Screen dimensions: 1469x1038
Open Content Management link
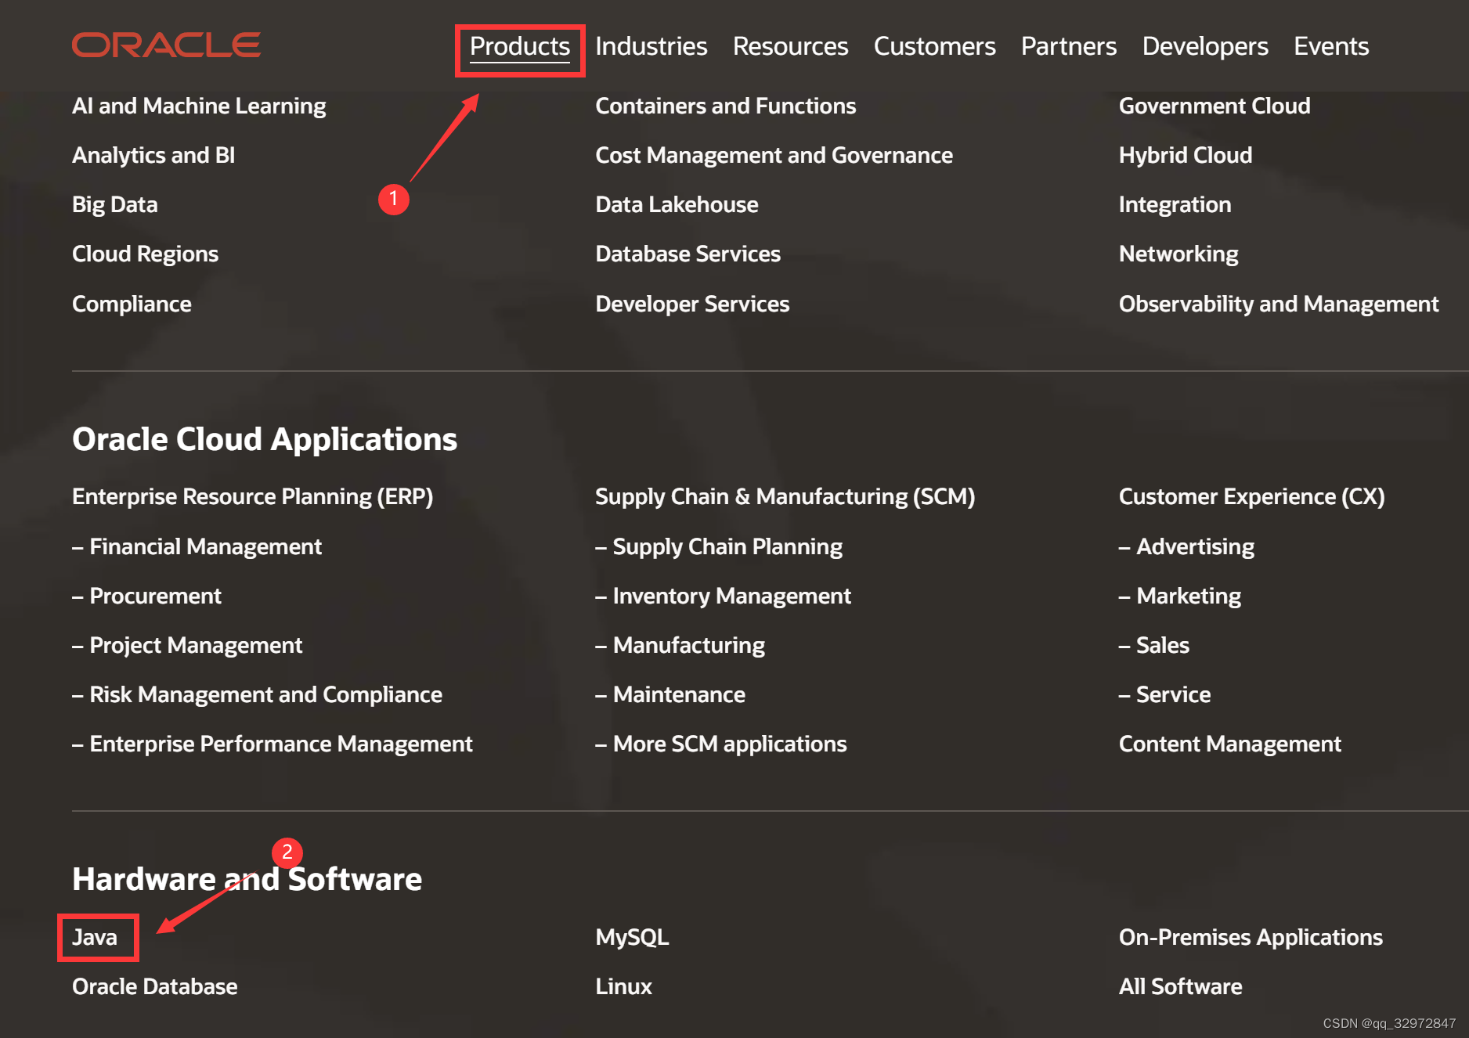pyautogui.click(x=1229, y=744)
